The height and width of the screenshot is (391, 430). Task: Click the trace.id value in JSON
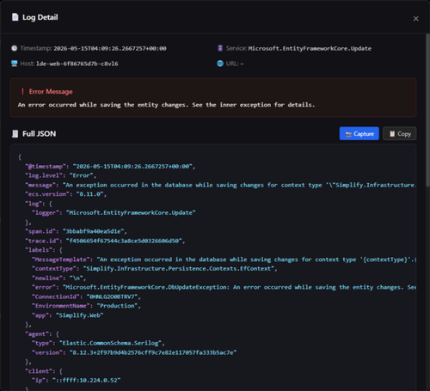click(124, 241)
